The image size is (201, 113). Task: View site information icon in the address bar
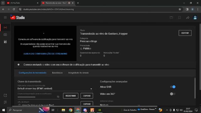[x=20, y=9]
